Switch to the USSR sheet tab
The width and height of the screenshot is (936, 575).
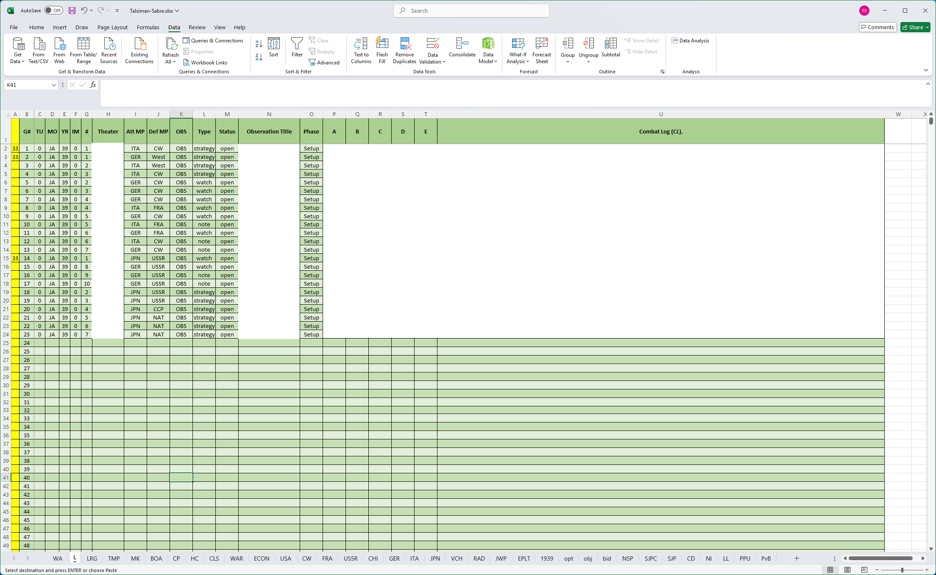(350, 558)
